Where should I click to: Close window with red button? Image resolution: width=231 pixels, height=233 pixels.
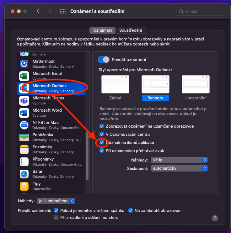click(13, 11)
